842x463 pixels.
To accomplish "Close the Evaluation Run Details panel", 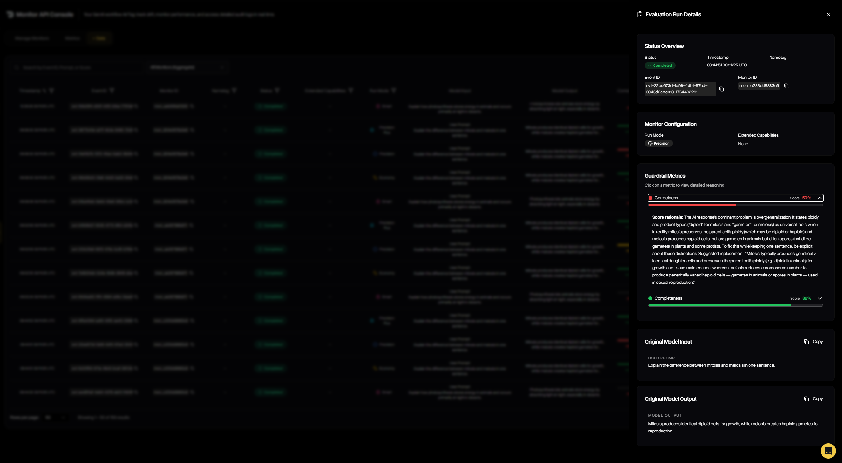I will click(828, 14).
